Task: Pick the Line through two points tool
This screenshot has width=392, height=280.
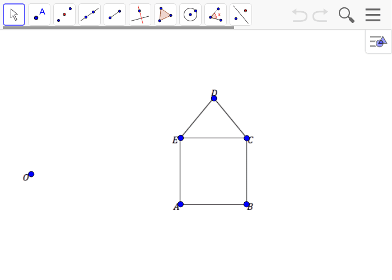Action: click(x=90, y=15)
